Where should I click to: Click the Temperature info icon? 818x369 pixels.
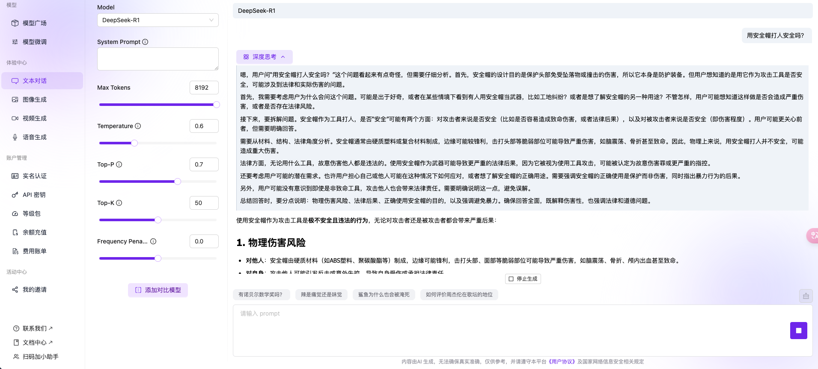138,126
